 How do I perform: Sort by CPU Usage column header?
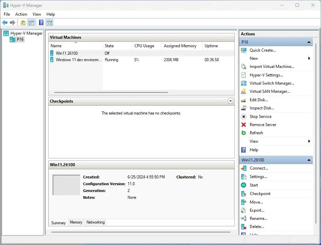147,46
